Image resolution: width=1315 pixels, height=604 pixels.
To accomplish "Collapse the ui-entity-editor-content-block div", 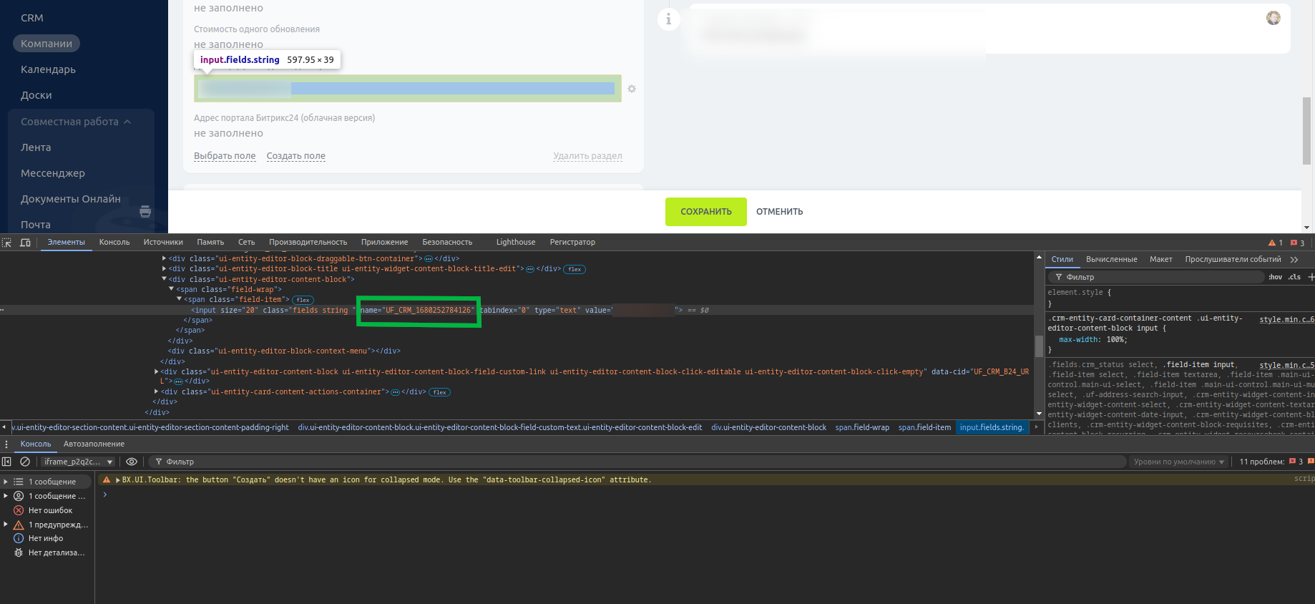I will click(x=164, y=279).
